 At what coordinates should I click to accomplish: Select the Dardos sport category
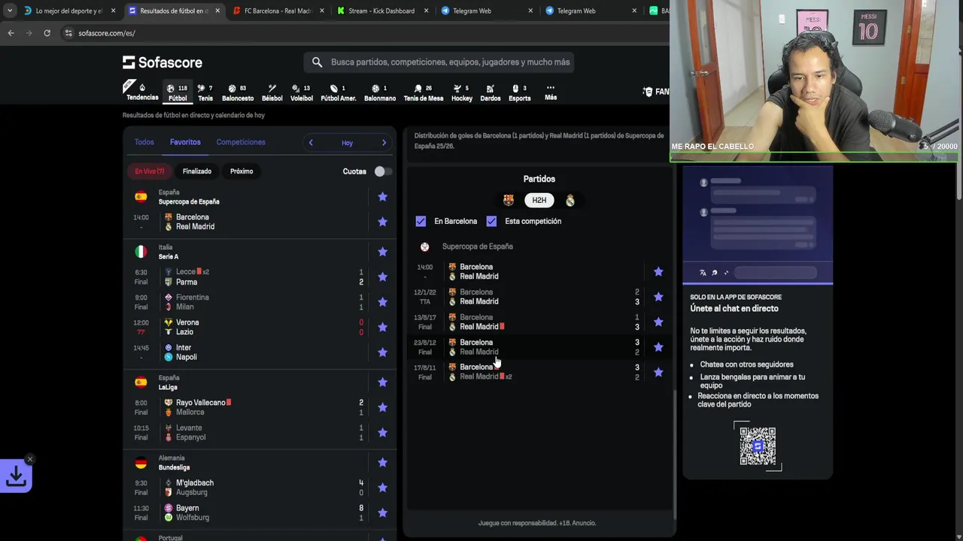(x=491, y=92)
